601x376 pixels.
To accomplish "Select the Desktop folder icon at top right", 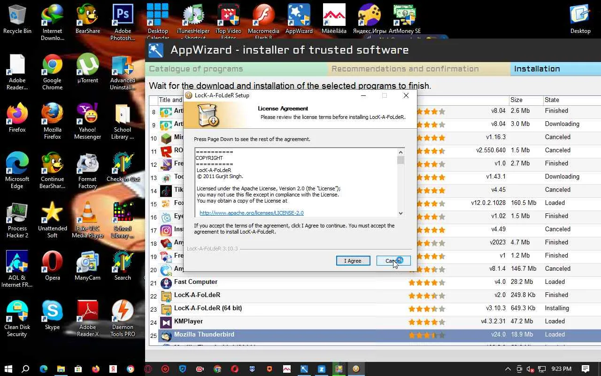I will point(580,19).
